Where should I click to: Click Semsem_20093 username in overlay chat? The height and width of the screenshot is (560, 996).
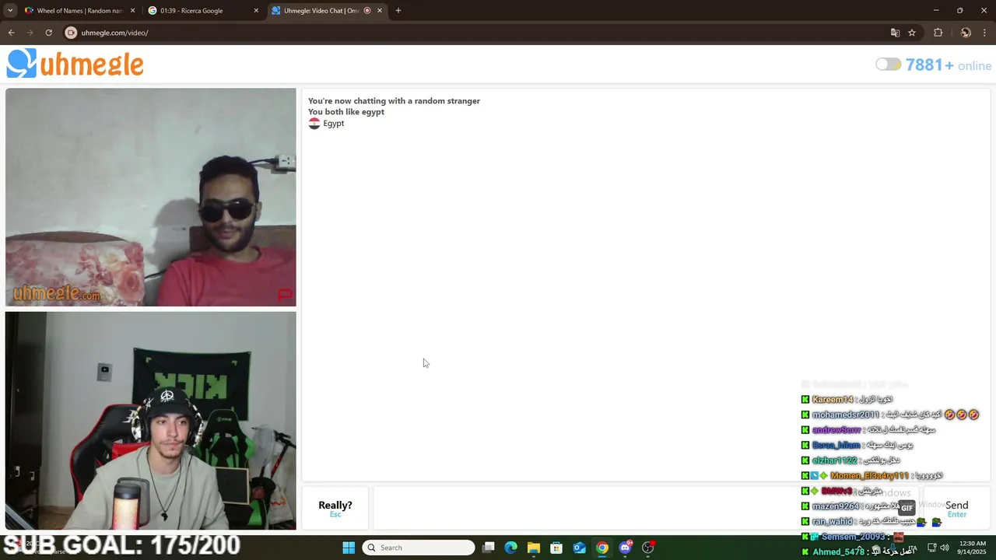click(x=853, y=537)
